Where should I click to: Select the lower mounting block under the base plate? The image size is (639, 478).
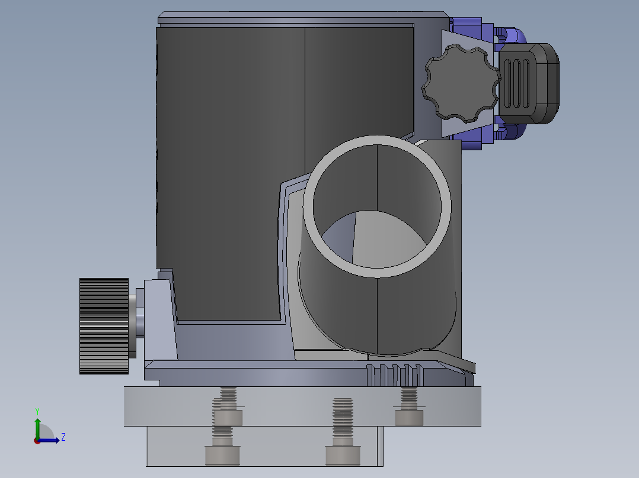(x=265, y=446)
